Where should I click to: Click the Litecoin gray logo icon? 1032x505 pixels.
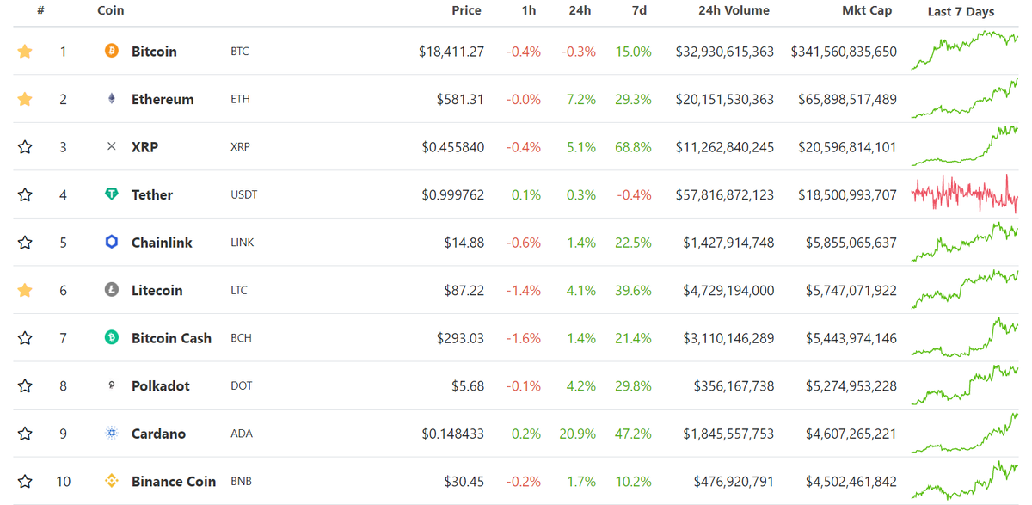112,290
